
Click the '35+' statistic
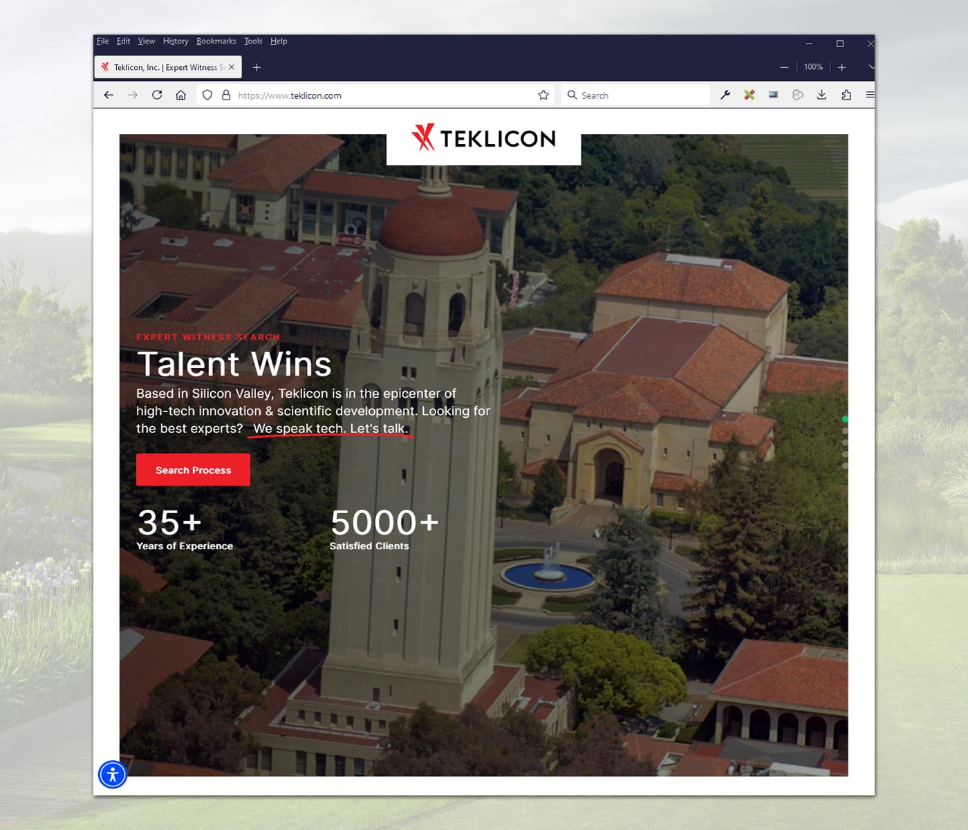[x=169, y=522]
